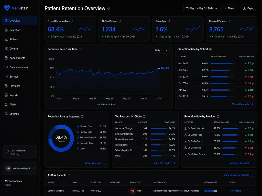Click the Settings gear icon
Viewport: 262px width, 196px height.
pos(6,114)
